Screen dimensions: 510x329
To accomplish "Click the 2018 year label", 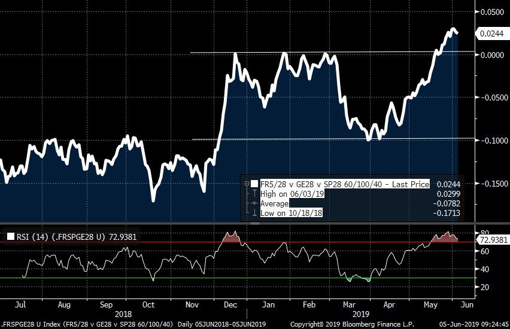I will click(123, 315).
